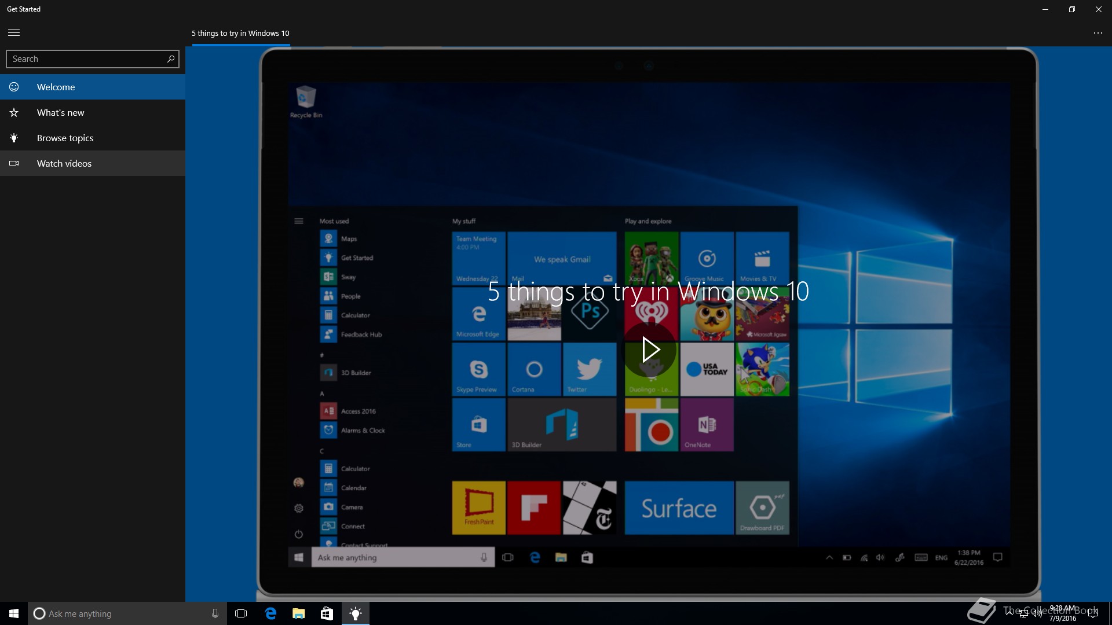Open the Store from the taskbar
The height and width of the screenshot is (625, 1112).
point(327,613)
